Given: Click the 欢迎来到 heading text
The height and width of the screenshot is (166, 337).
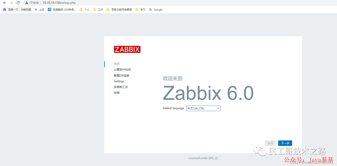Looking at the screenshot, I should 173,79.
